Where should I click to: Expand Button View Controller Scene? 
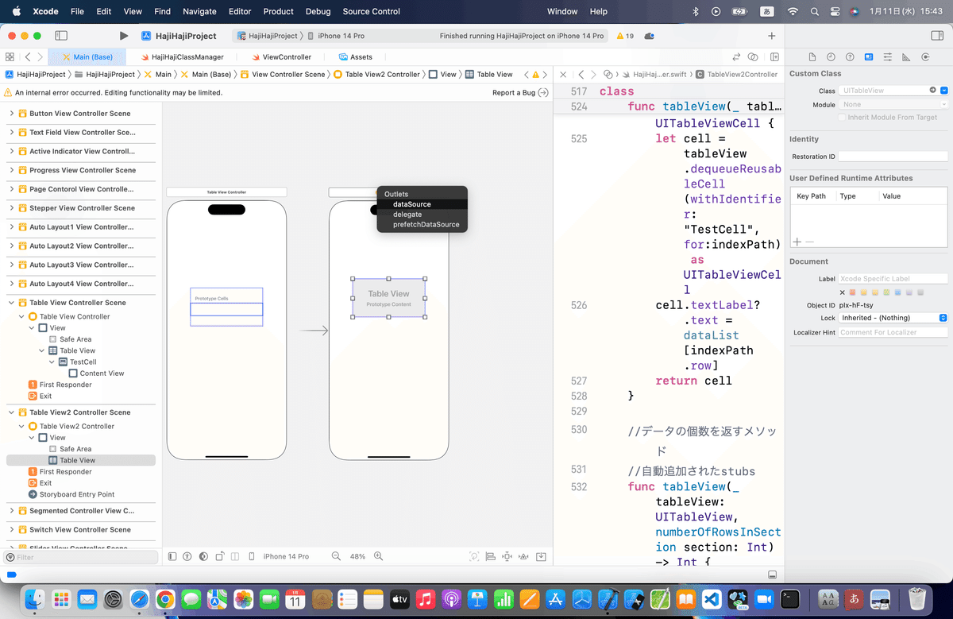12,114
